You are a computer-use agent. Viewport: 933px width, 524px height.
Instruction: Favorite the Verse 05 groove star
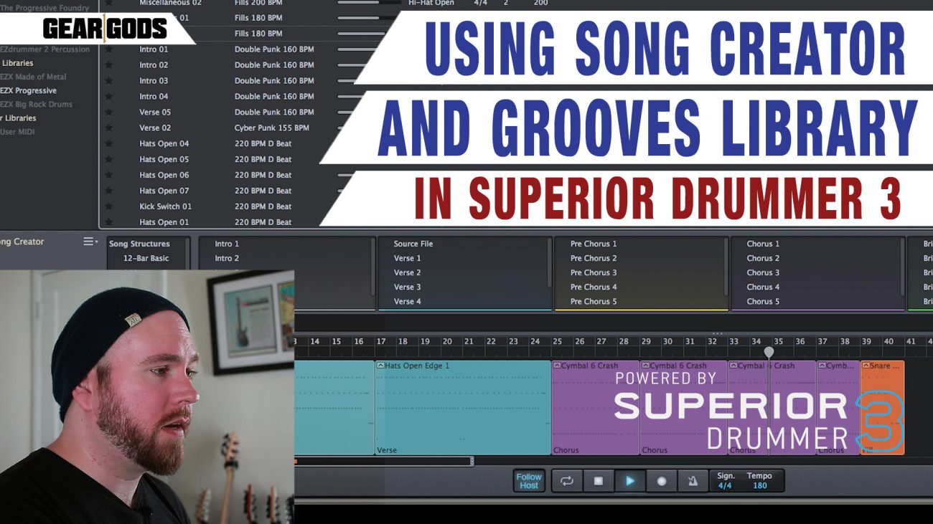109,113
